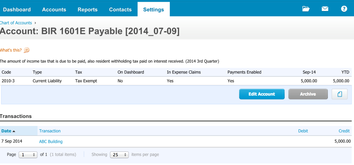Sort by the Transaction column header
The width and height of the screenshot is (354, 165).
[50, 131]
